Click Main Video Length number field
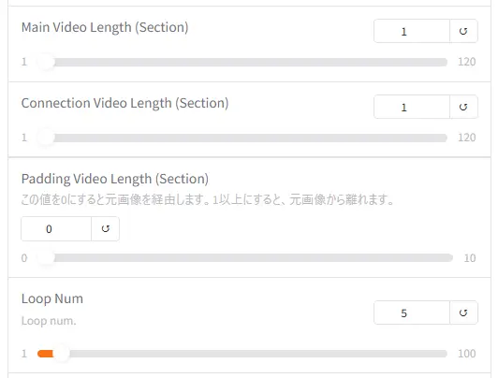 (412, 31)
